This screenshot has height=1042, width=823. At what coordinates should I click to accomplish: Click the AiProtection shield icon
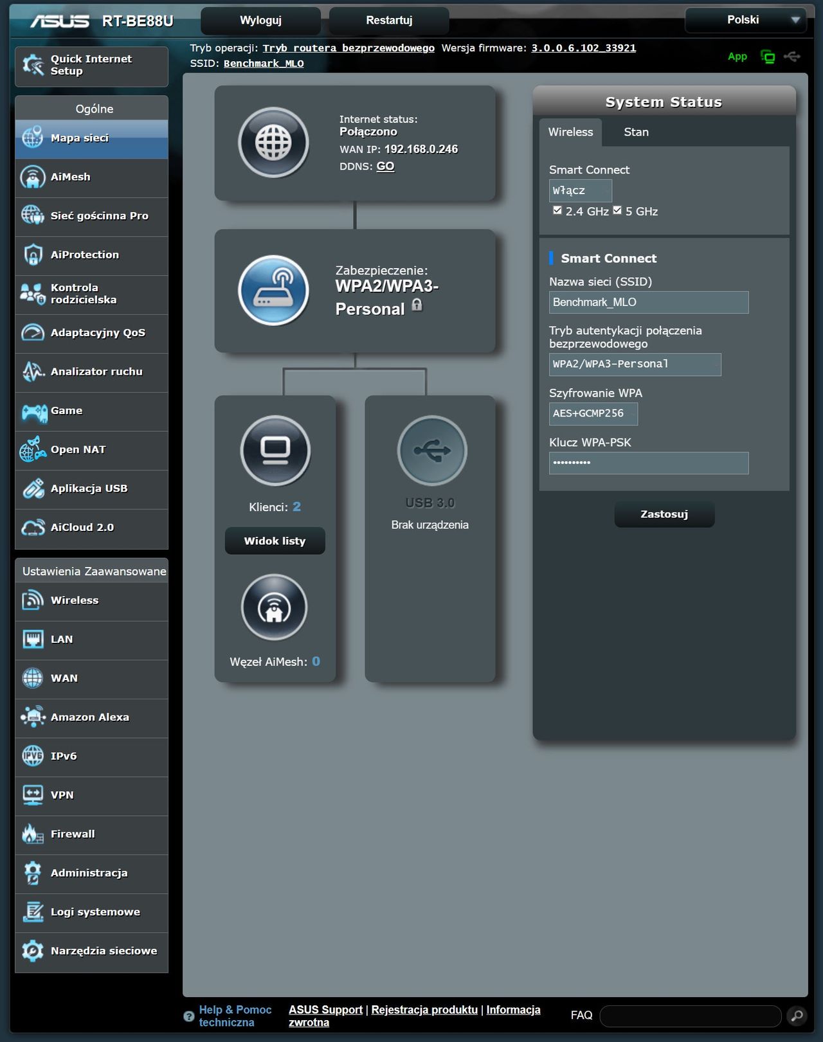(32, 255)
